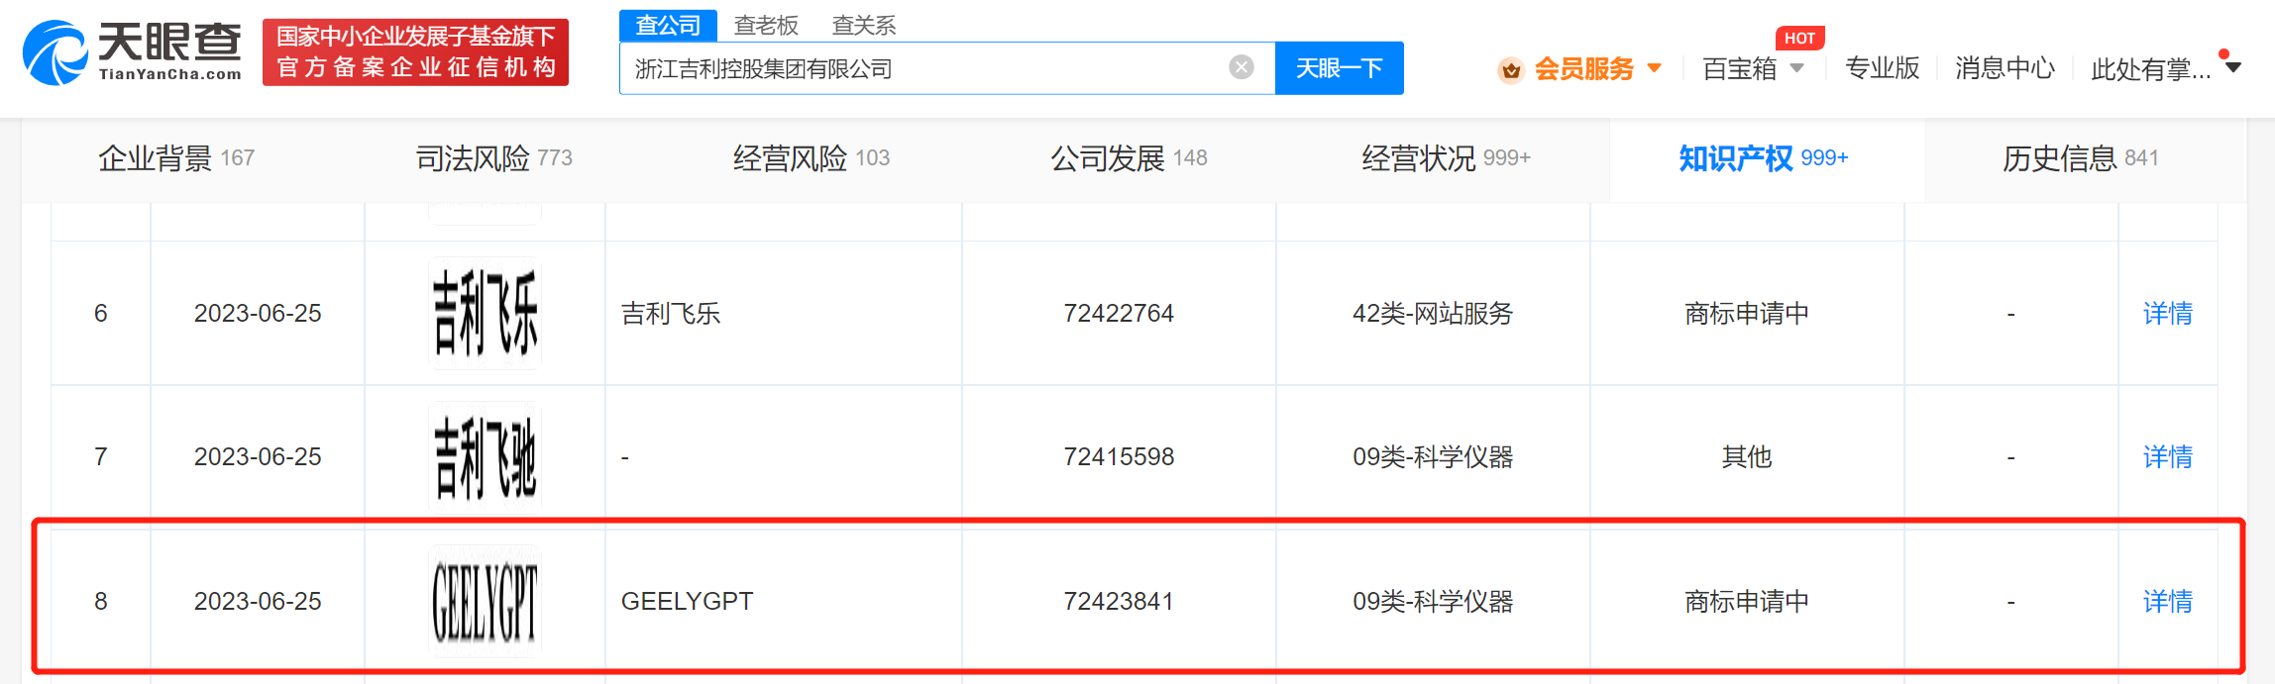2275x684 pixels.
Task: Open the 吉利飞驰 trademark image
Action: [x=486, y=456]
